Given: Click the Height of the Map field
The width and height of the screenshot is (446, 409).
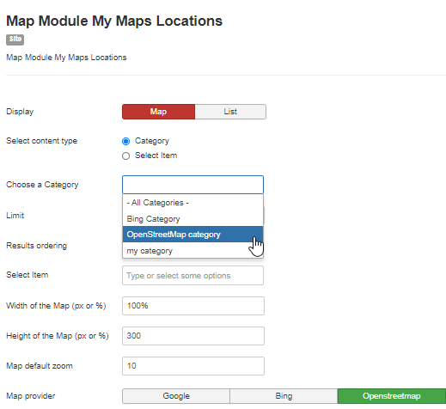Looking at the screenshot, I should [x=193, y=336].
